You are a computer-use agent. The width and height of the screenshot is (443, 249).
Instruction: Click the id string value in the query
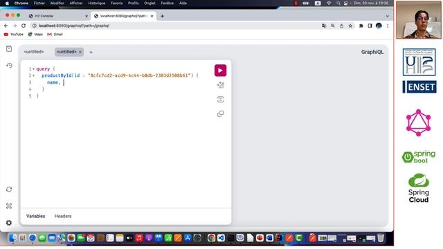coord(140,75)
